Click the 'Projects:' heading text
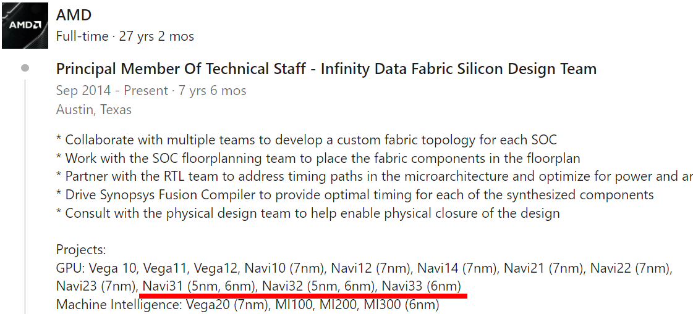Screen dimensions: 693x314 coord(81,250)
